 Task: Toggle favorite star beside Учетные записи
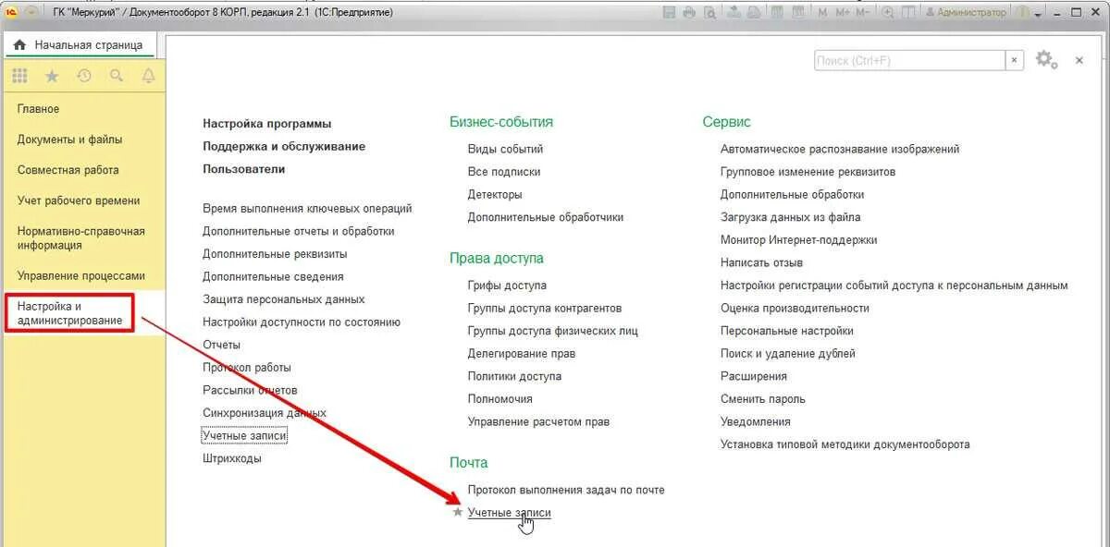click(457, 512)
